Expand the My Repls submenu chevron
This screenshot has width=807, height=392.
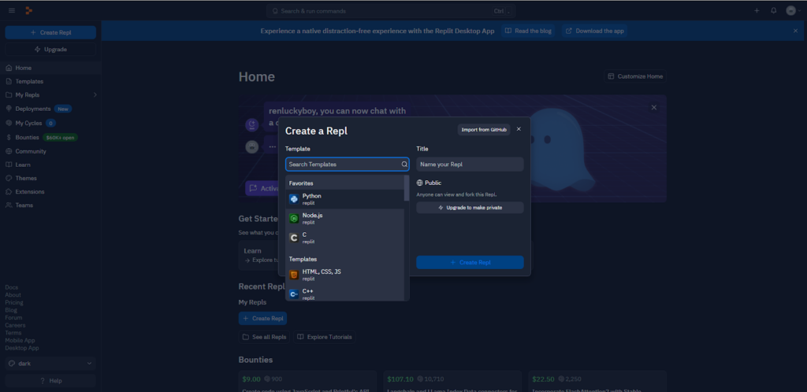(95, 95)
